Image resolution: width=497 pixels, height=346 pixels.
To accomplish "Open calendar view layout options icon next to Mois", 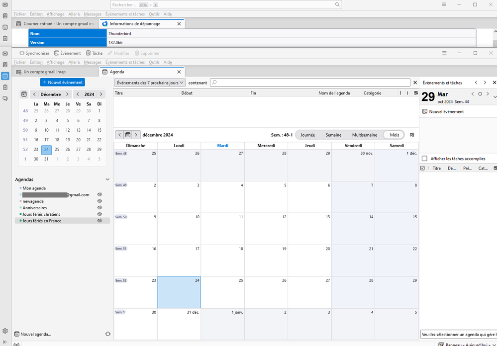I will coord(412,135).
